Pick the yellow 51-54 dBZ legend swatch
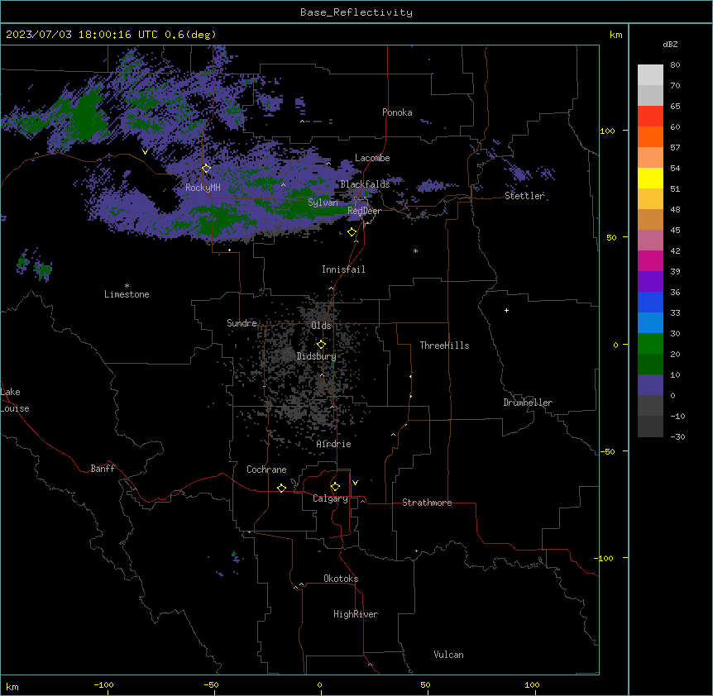The width and height of the screenshot is (713, 696). (x=650, y=179)
